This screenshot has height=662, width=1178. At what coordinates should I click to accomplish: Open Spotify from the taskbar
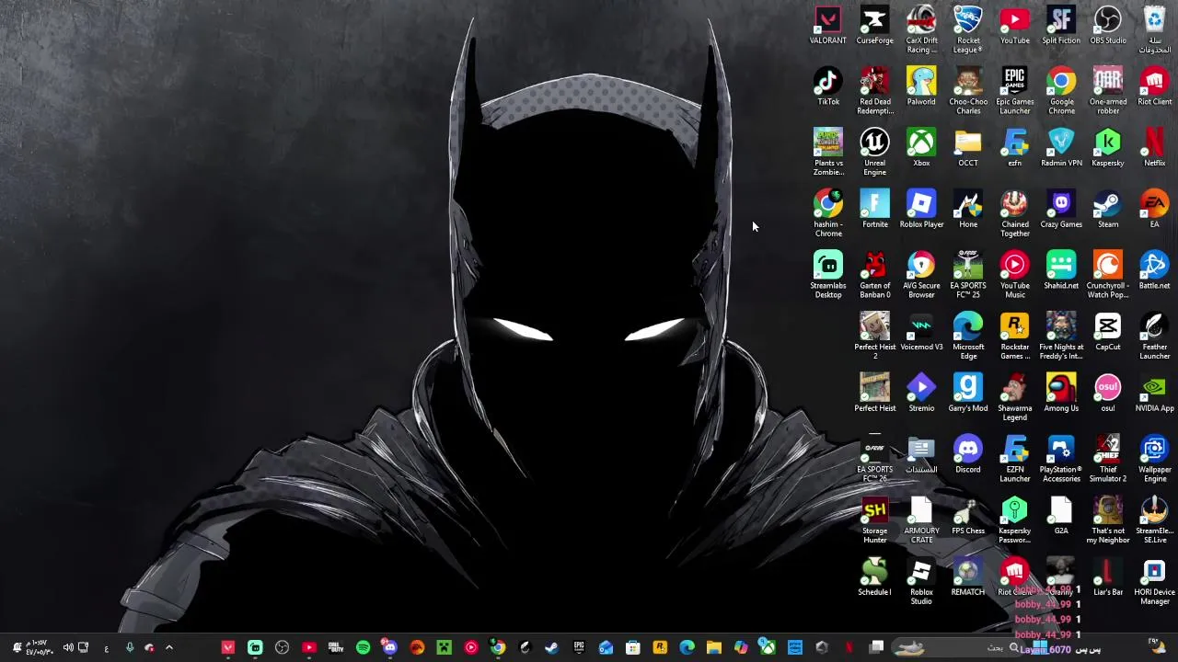tap(363, 647)
